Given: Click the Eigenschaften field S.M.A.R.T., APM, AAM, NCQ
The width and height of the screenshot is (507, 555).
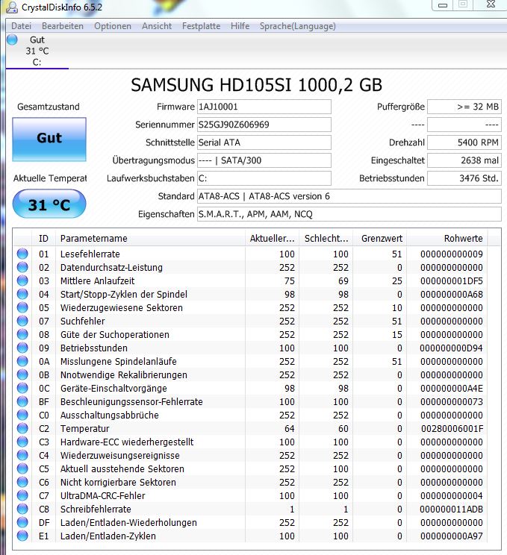Looking at the screenshot, I should point(349,214).
